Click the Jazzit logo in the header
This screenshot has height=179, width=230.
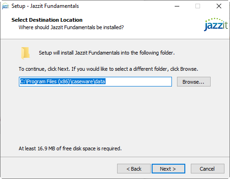[x=216, y=25]
